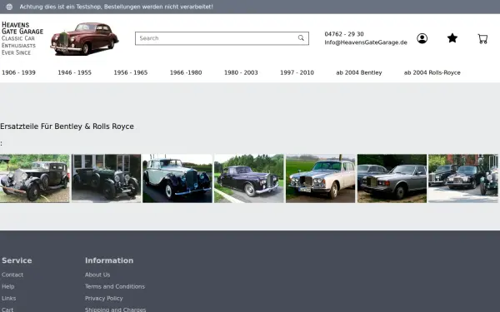The height and width of the screenshot is (312, 500).
Task: Focus the Search input field
Action: (x=222, y=38)
